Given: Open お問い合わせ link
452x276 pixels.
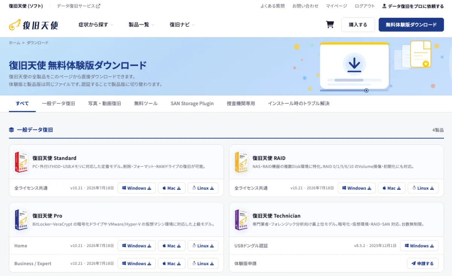Looking at the screenshot, I should tap(305, 6).
